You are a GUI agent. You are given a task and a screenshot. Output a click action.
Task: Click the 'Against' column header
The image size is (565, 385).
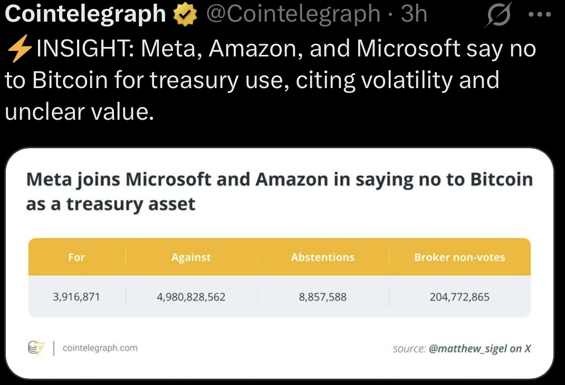click(191, 257)
